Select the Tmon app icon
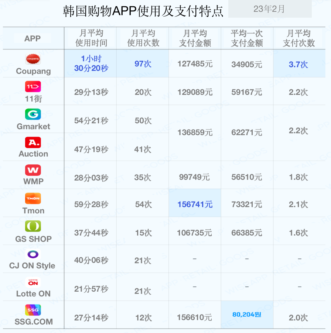 (x=33, y=199)
